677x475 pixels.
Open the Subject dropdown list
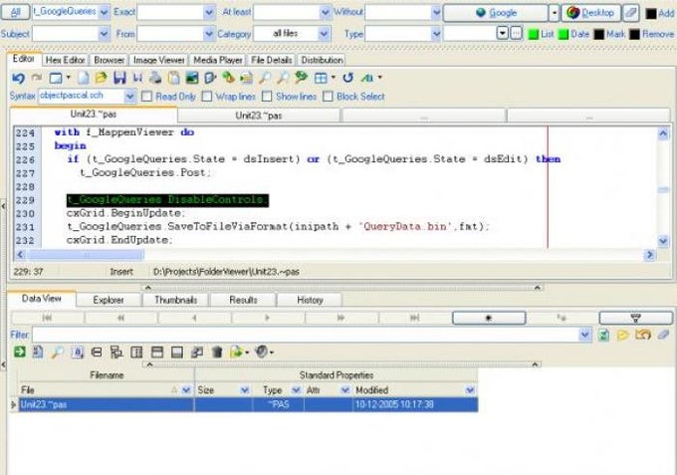(x=105, y=34)
